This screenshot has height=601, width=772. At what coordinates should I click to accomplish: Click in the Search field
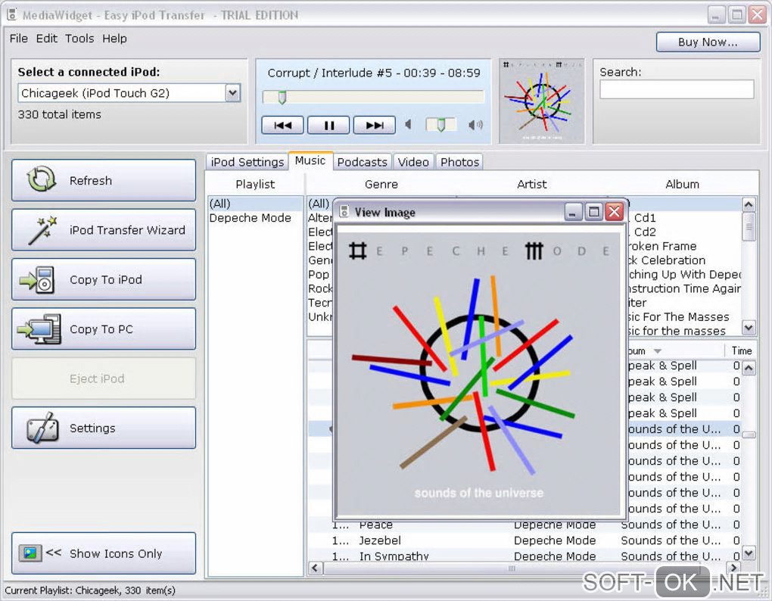[677, 89]
